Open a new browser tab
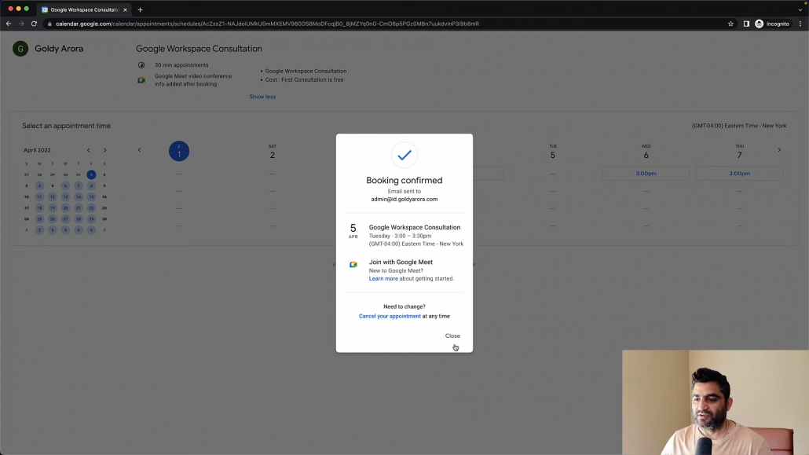Image resolution: width=809 pixels, height=455 pixels. point(140,9)
